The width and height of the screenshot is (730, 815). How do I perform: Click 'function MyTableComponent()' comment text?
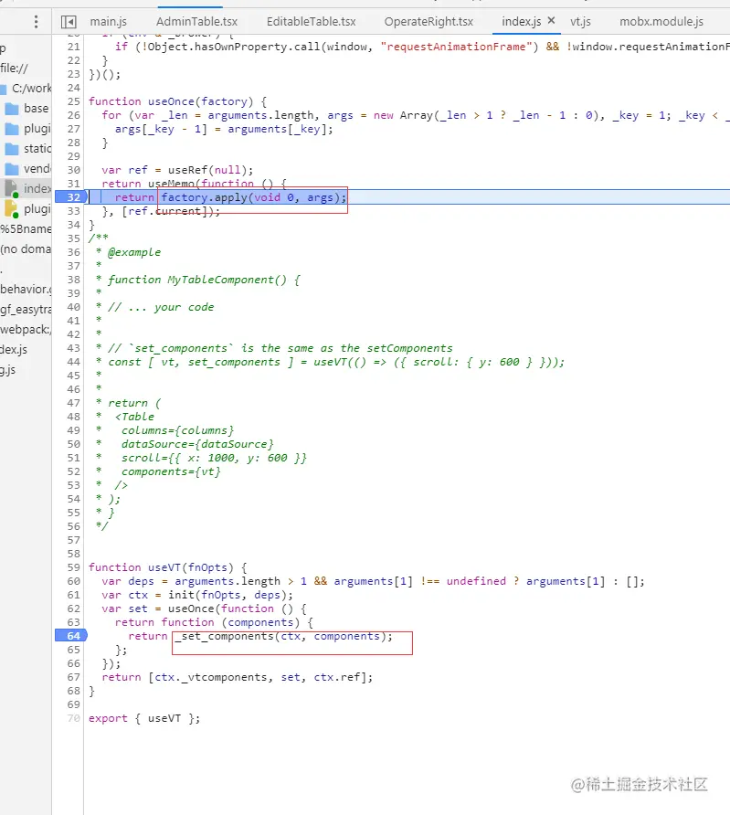coord(197,280)
